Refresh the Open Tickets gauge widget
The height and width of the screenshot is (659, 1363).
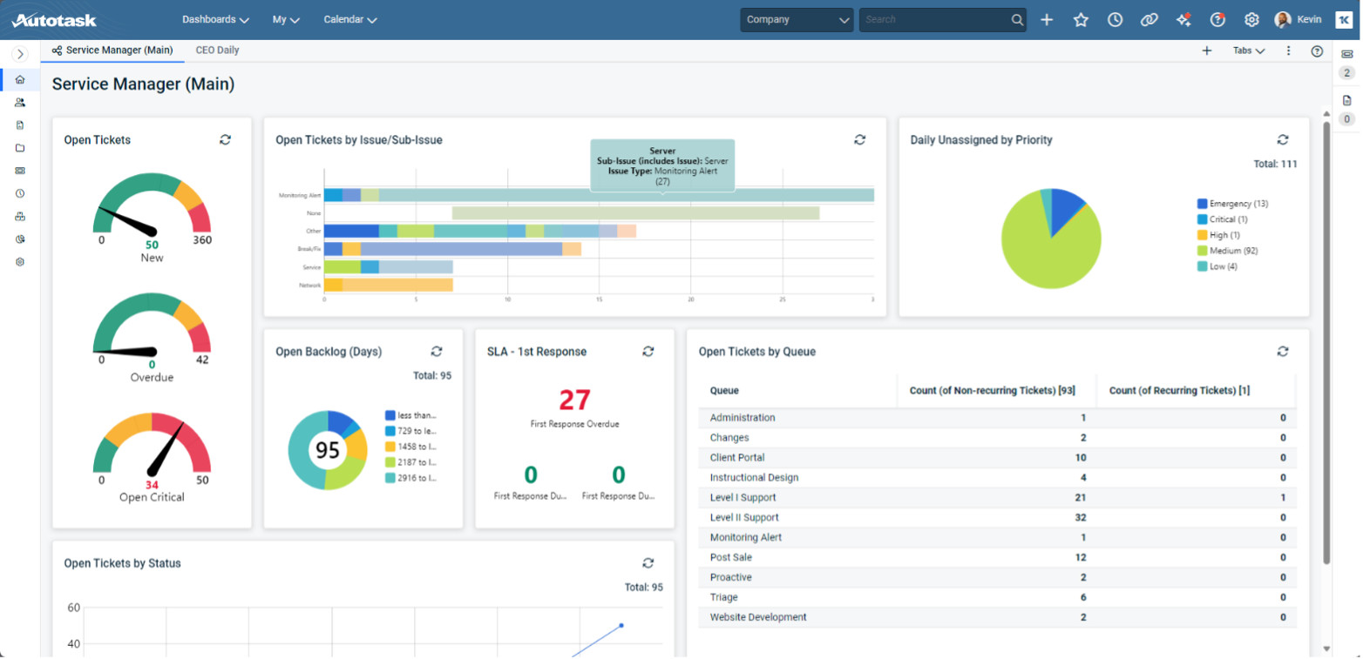tap(226, 139)
